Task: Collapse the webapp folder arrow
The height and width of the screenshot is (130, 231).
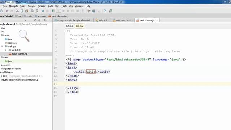Action: pos(2,47)
